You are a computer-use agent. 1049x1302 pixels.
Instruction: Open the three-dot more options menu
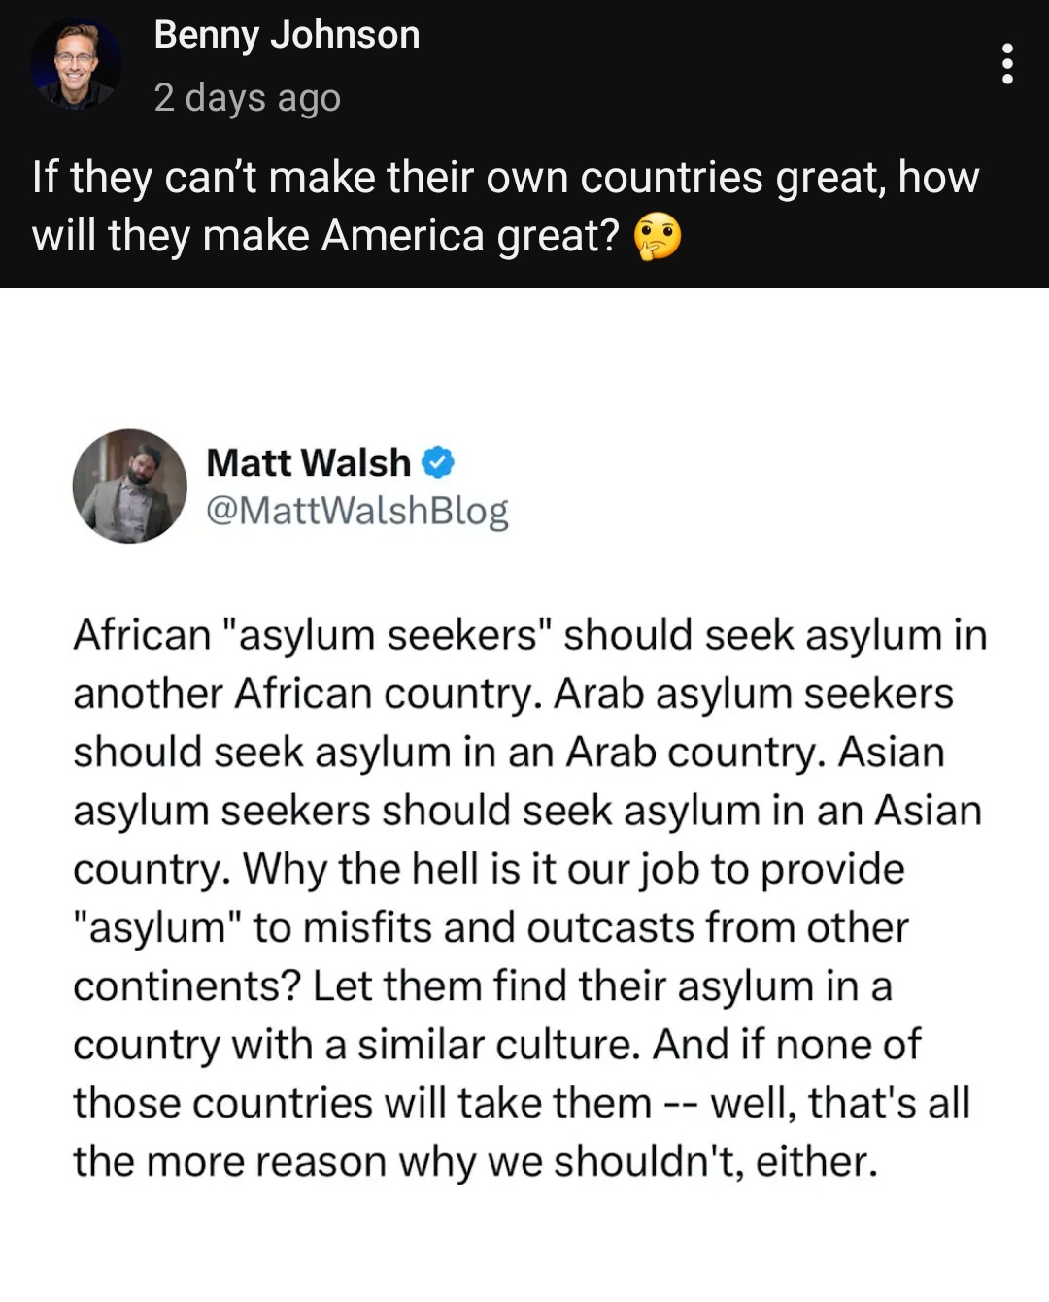(x=1007, y=63)
